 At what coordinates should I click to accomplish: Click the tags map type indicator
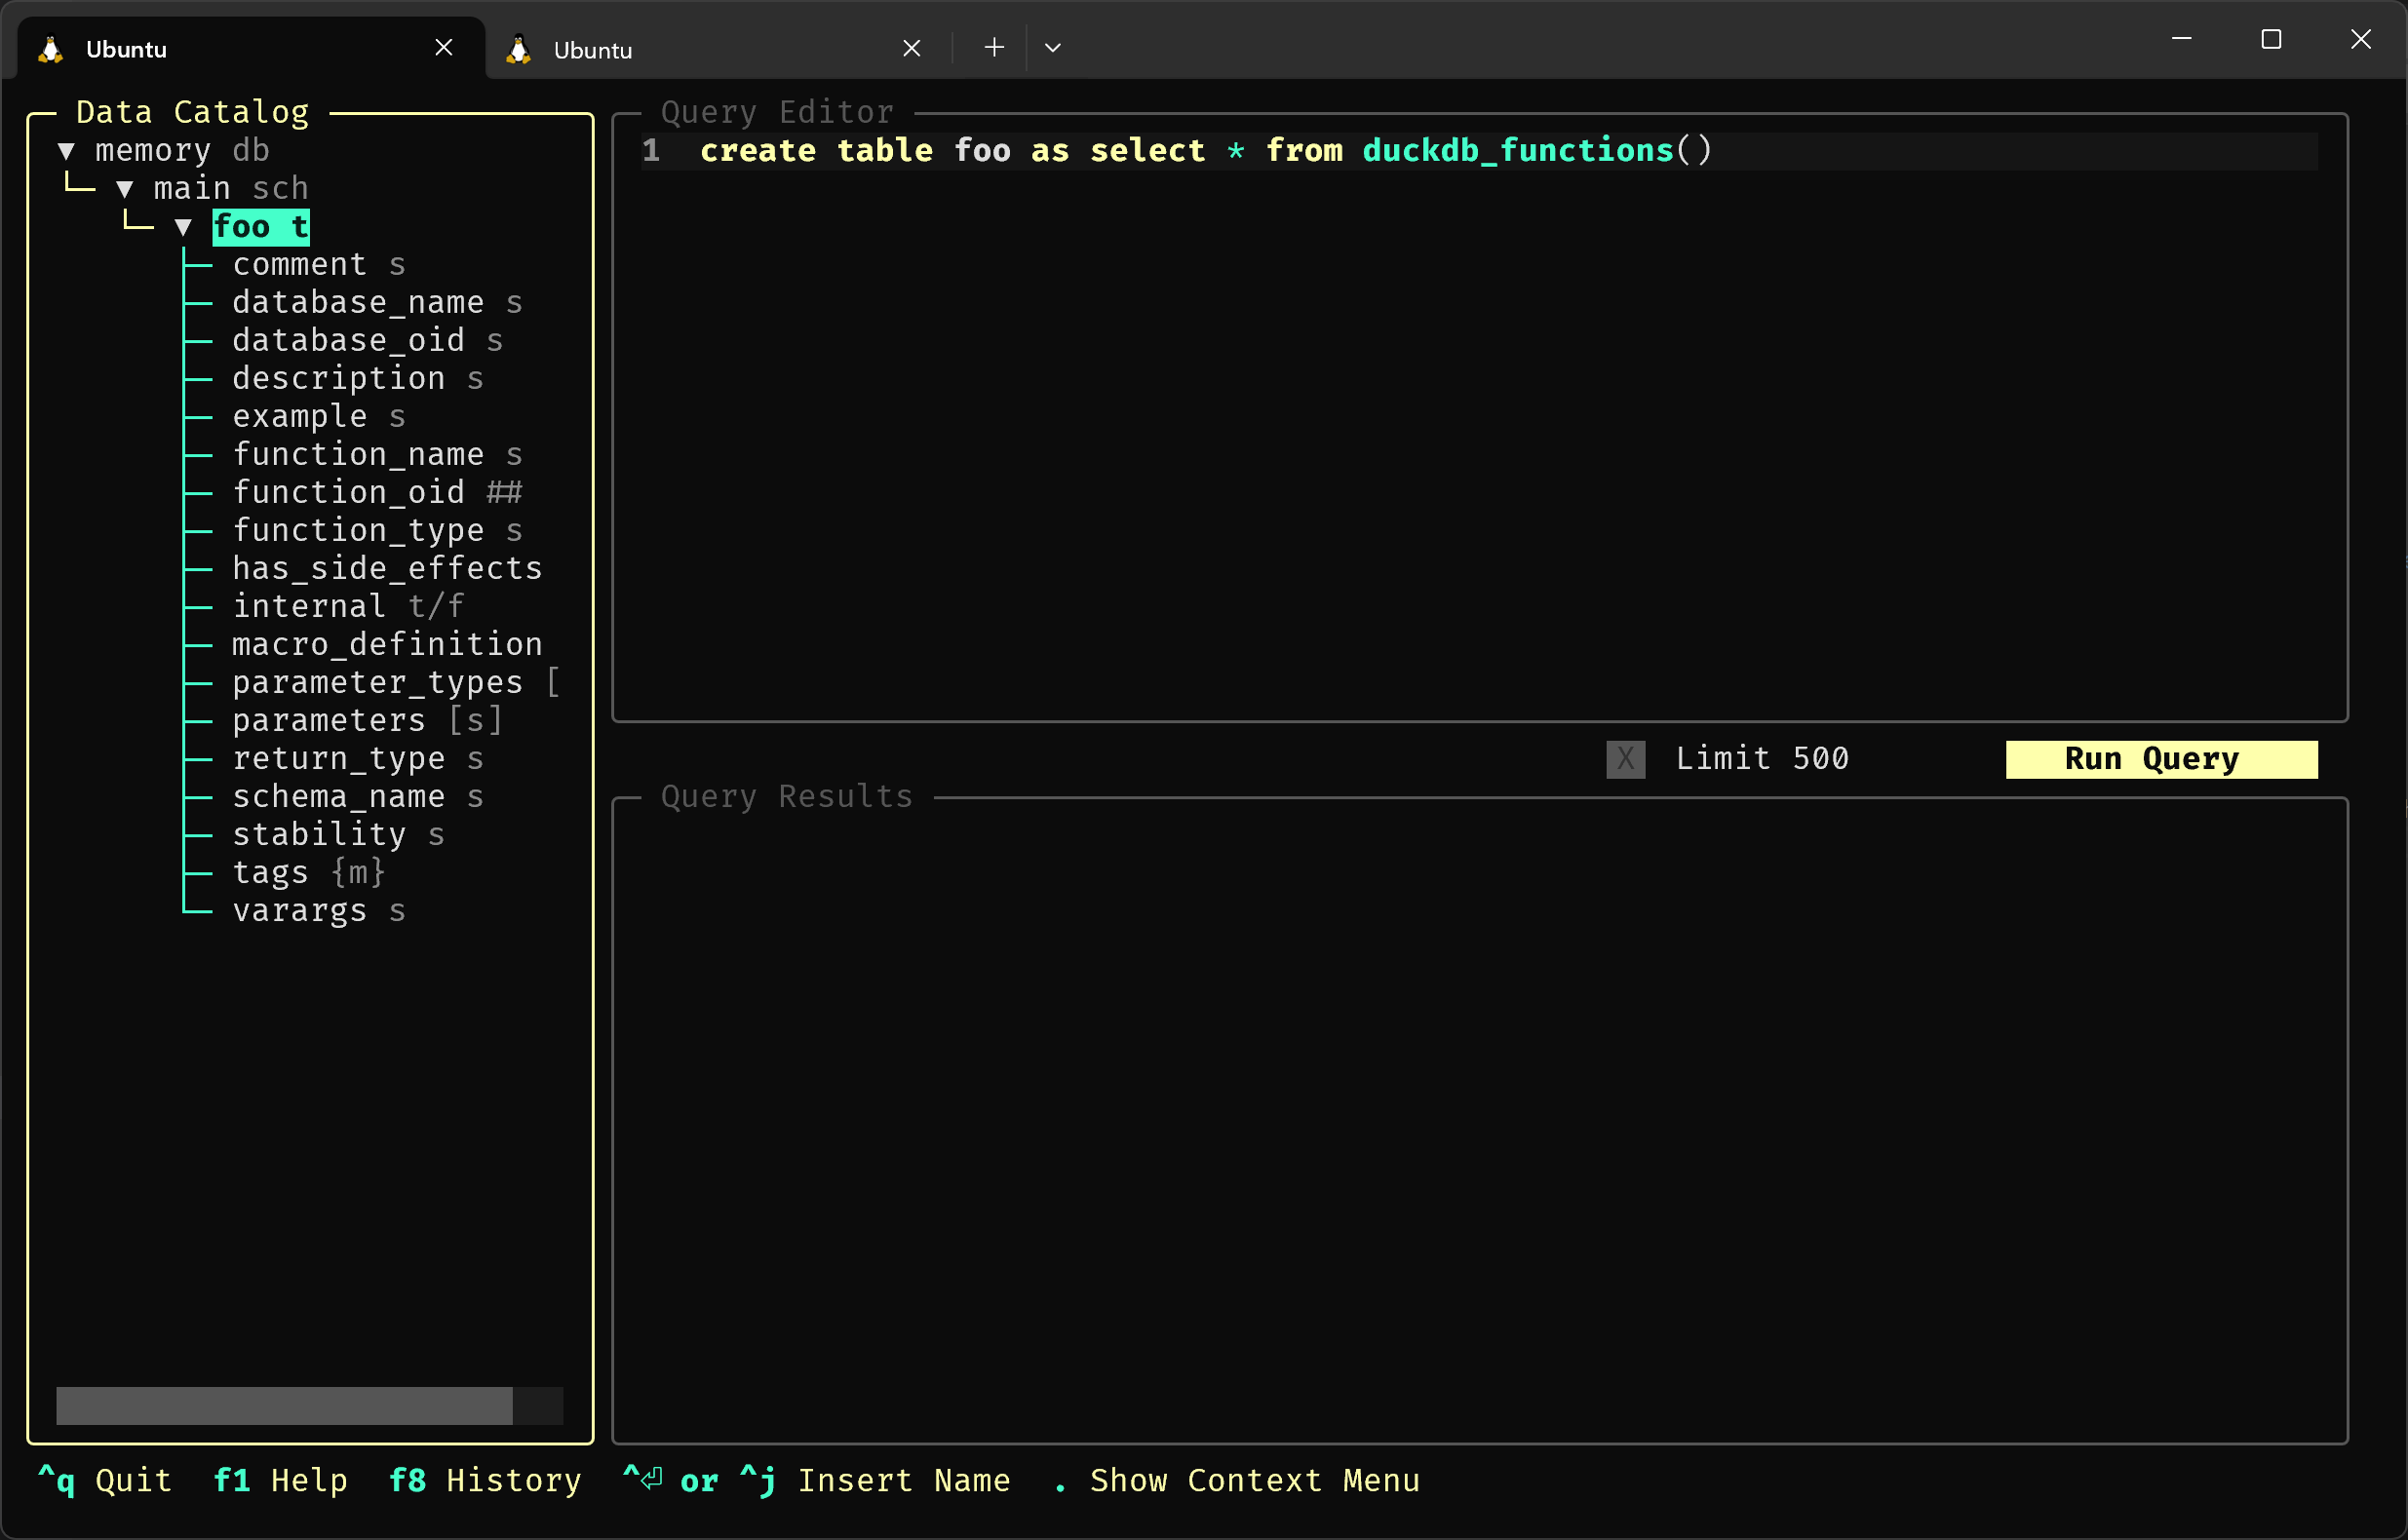pos(356,871)
